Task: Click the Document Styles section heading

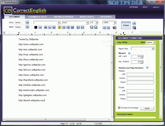Action: pyautogui.click(x=125, y=114)
